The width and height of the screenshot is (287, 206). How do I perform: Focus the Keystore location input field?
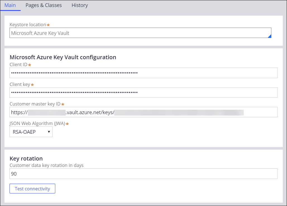[140, 33]
